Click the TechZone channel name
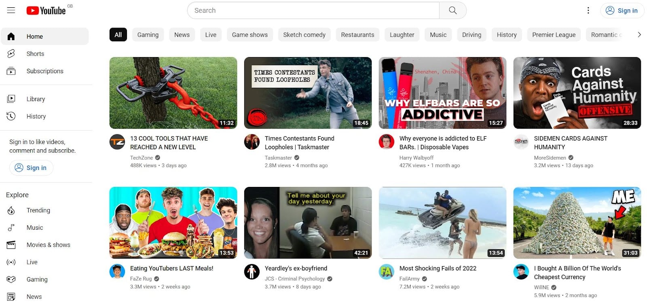Screen dimensions: 647x303 coord(142,158)
